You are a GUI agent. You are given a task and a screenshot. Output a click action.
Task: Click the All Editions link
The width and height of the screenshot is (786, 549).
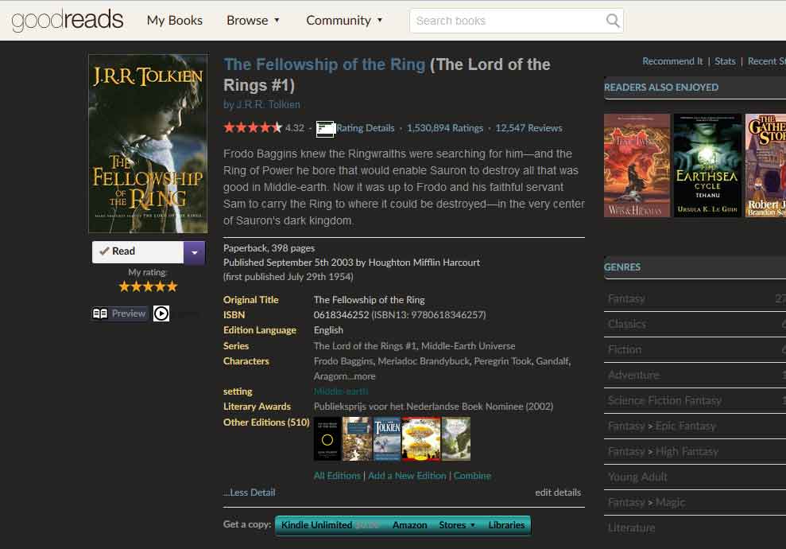337,475
